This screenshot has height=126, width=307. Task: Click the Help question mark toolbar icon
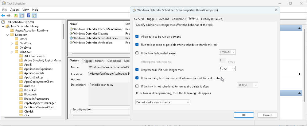pyautogui.click(x=29, y=15)
